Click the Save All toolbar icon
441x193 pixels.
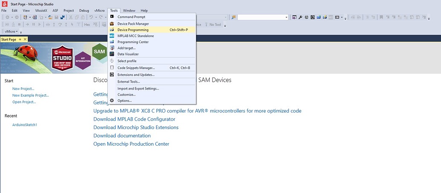(63, 17)
